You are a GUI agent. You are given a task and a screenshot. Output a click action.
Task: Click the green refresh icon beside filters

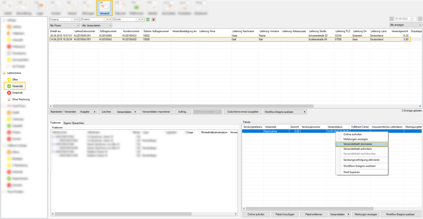click(x=148, y=19)
